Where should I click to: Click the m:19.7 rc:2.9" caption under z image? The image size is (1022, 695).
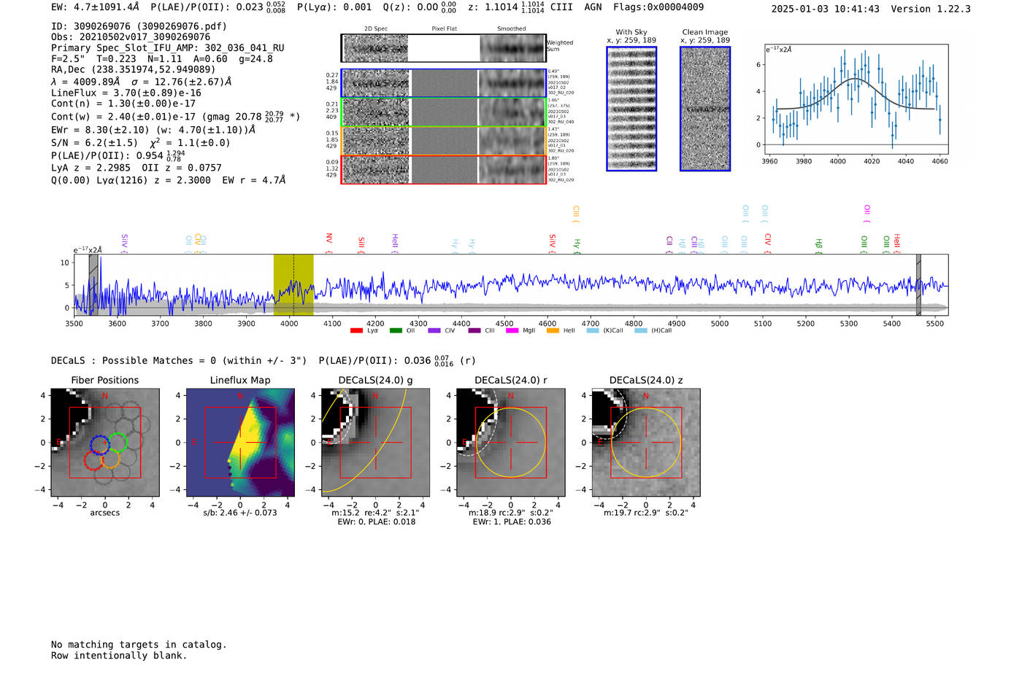click(646, 513)
